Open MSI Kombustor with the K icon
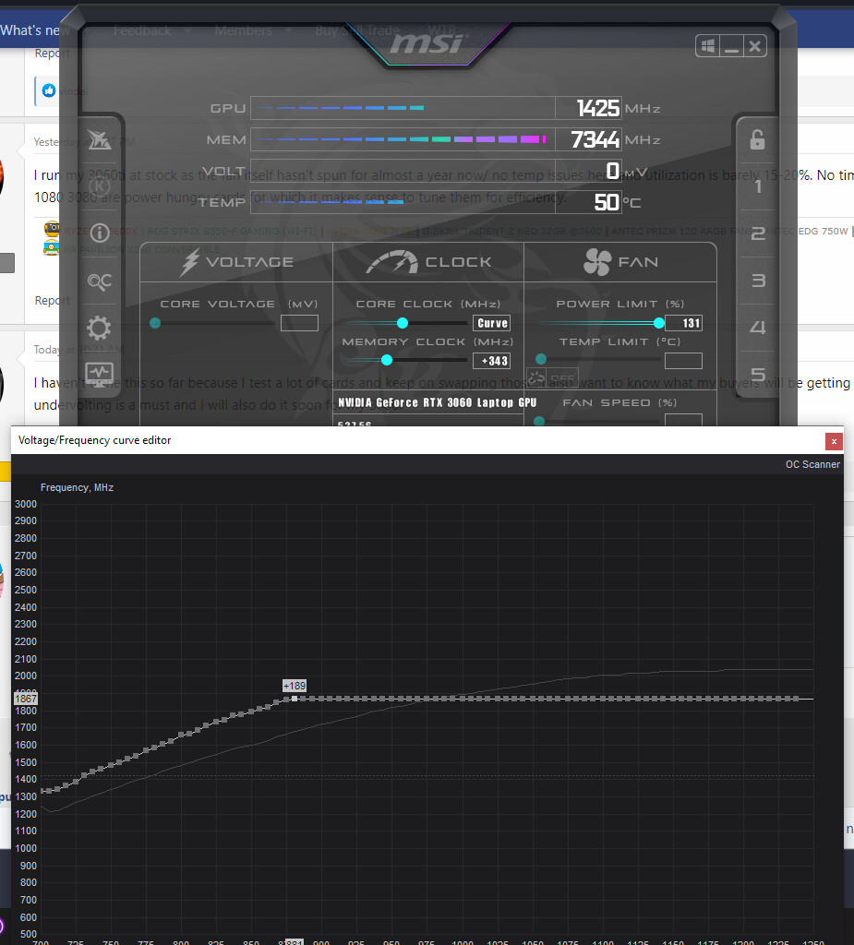Image resolution: width=854 pixels, height=945 pixels. click(99, 186)
